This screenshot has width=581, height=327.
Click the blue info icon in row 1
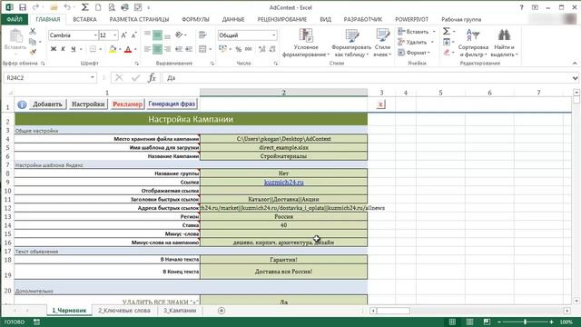tap(22, 104)
